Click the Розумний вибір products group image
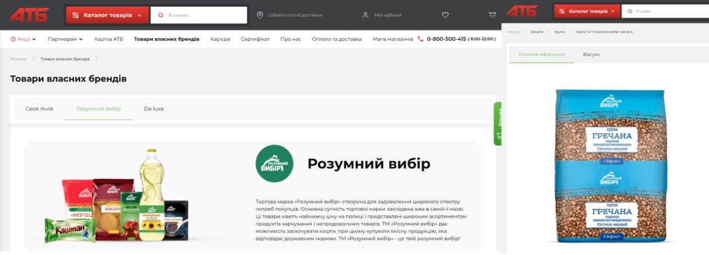 coord(117,196)
